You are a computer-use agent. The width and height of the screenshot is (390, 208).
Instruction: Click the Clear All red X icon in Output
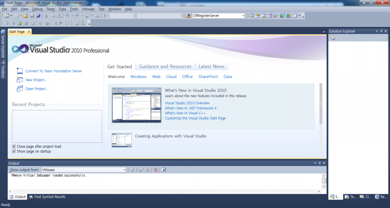pos(156,170)
